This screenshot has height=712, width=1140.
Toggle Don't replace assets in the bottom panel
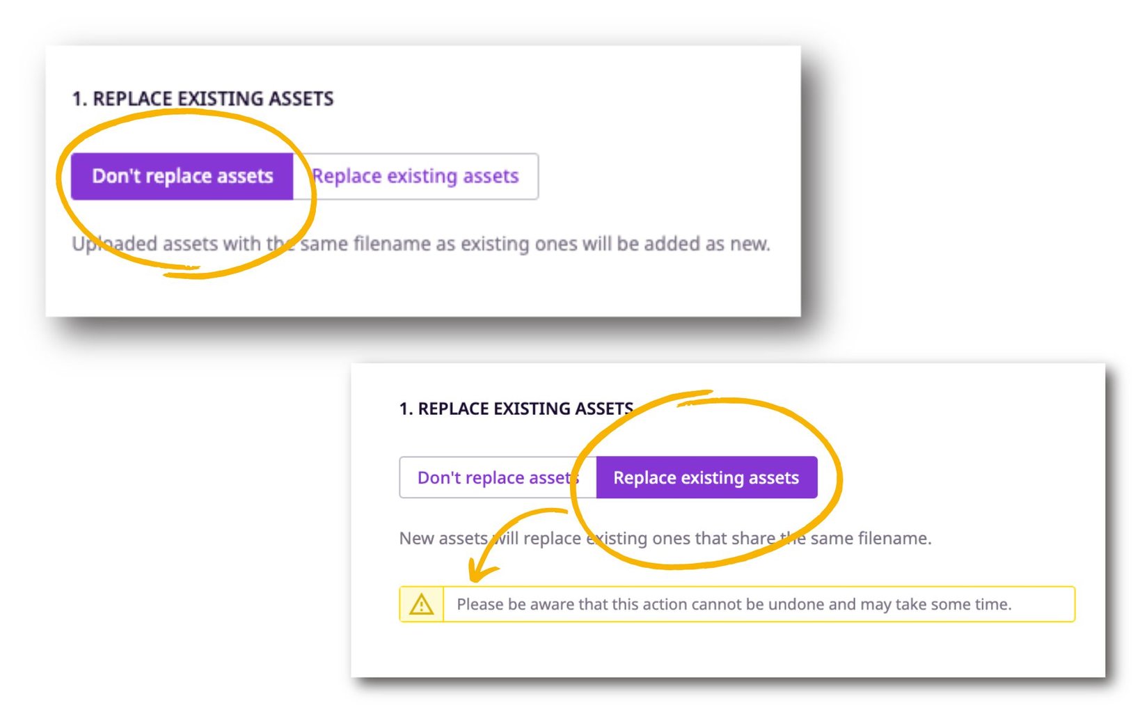coord(497,477)
